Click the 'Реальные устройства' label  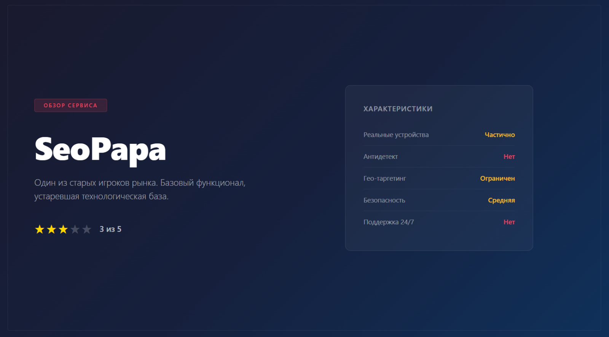[396, 135]
